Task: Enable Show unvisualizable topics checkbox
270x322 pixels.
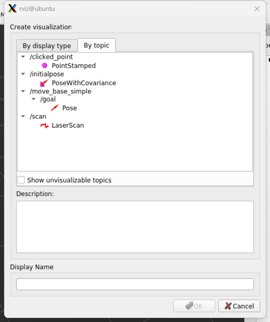Action: [21, 180]
